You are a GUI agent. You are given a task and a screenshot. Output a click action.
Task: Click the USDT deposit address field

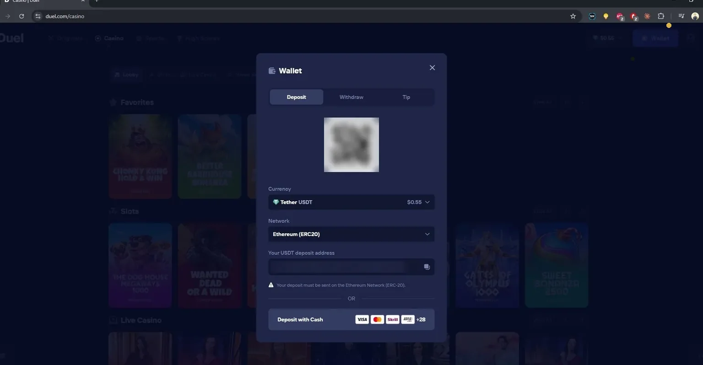point(351,267)
